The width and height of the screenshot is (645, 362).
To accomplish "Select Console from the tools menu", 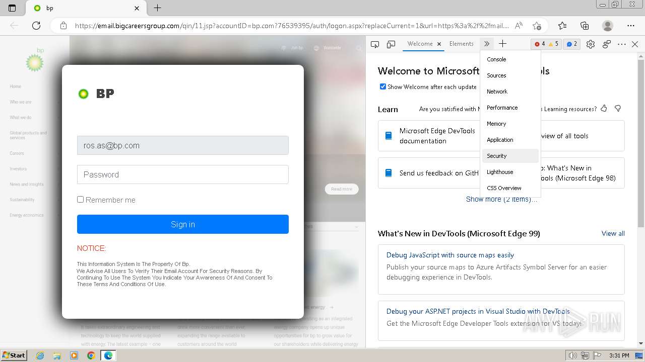I will tap(510, 59).
